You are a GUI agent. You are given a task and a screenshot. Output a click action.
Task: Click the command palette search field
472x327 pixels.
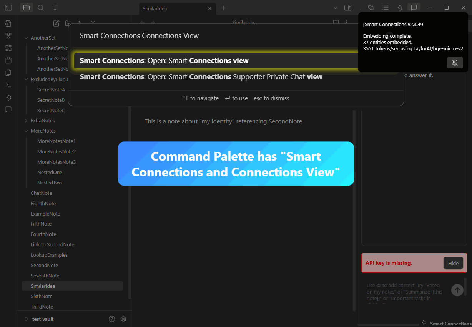click(x=236, y=36)
